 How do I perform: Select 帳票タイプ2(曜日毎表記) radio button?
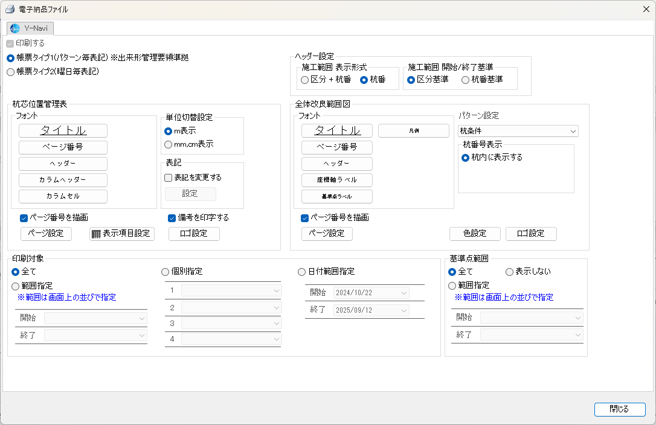click(10, 71)
